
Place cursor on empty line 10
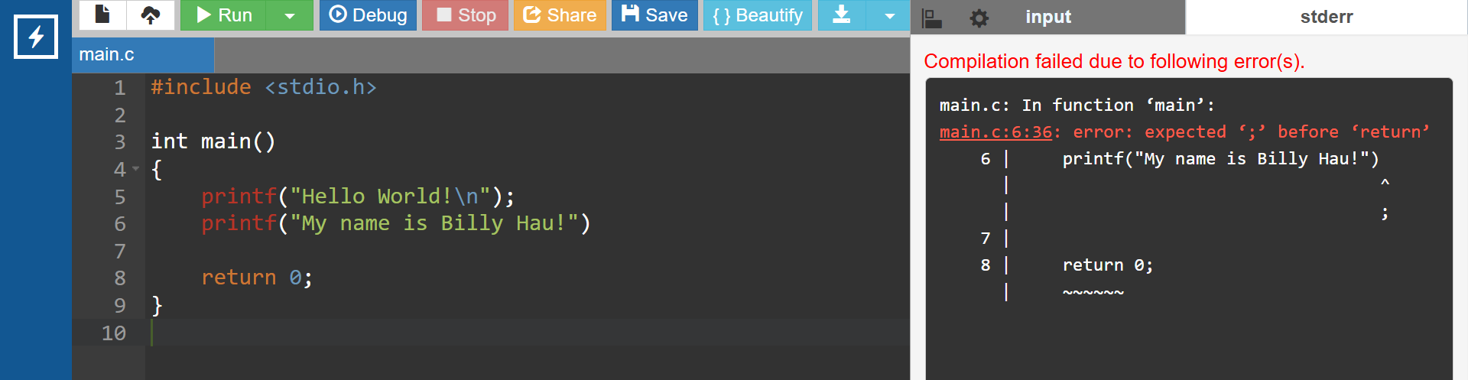[530, 333]
